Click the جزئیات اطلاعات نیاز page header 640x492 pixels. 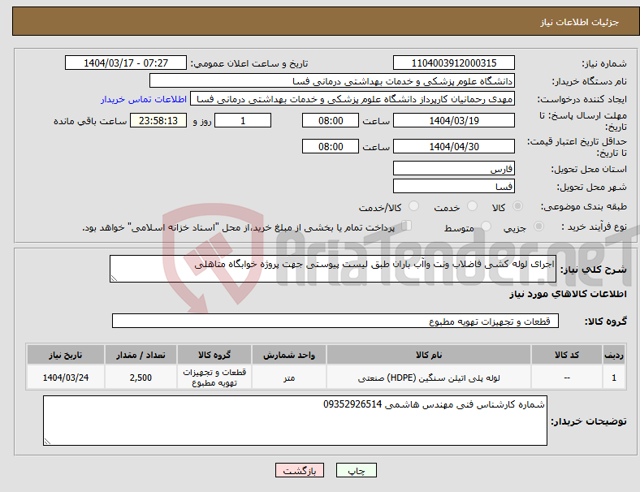coord(580,22)
